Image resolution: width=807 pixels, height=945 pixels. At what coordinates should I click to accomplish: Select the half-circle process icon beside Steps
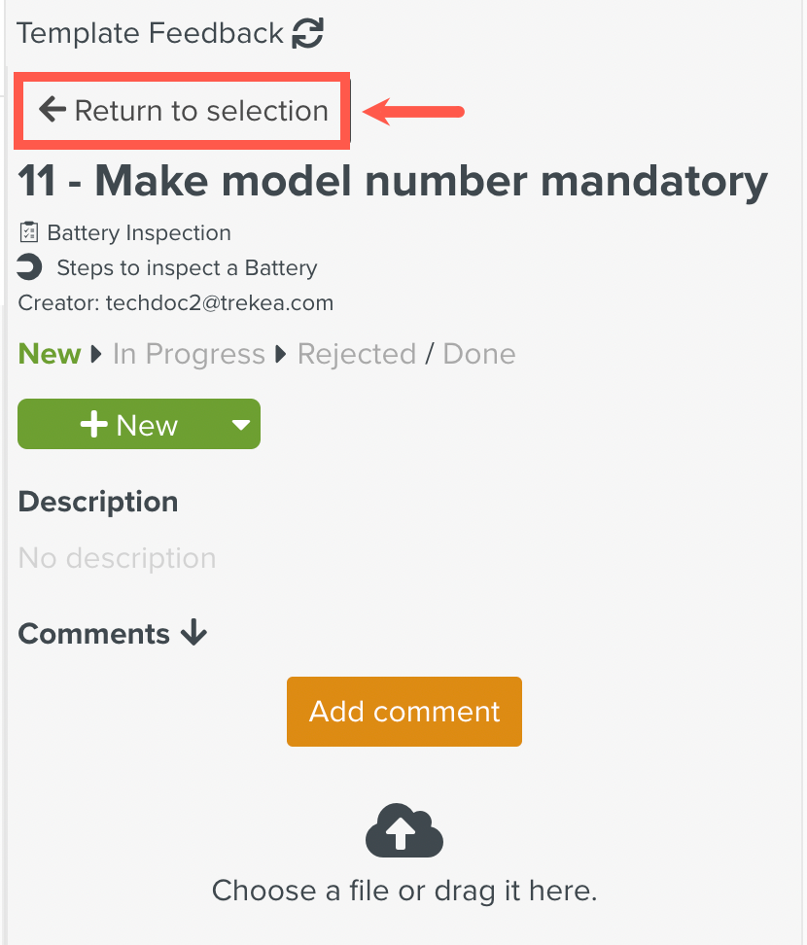click(28, 267)
